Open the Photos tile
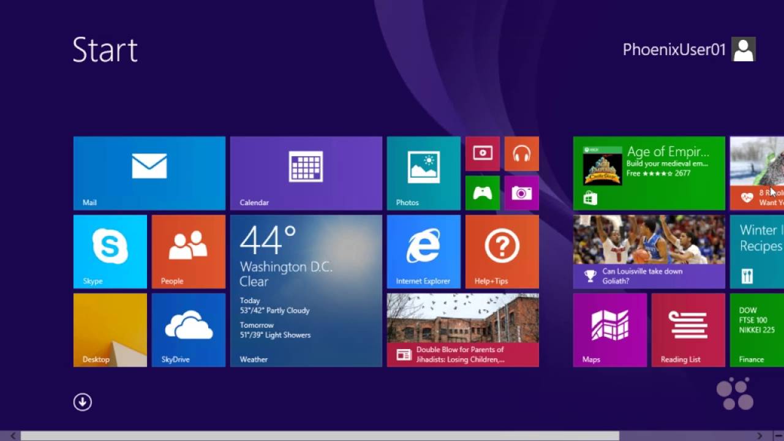This screenshot has height=441, width=784. pyautogui.click(x=424, y=173)
